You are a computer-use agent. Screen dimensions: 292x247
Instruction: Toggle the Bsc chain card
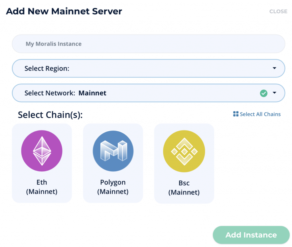[x=184, y=164]
